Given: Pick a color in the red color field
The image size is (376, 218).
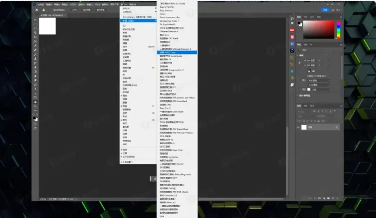Looking at the screenshot, I should click(x=319, y=29).
